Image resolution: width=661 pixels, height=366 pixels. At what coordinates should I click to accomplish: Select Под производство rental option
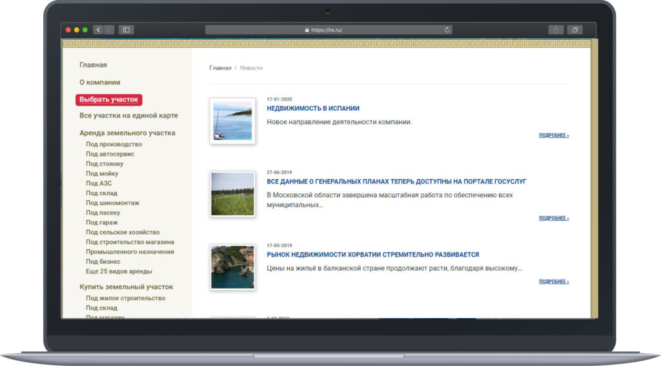[x=114, y=144]
